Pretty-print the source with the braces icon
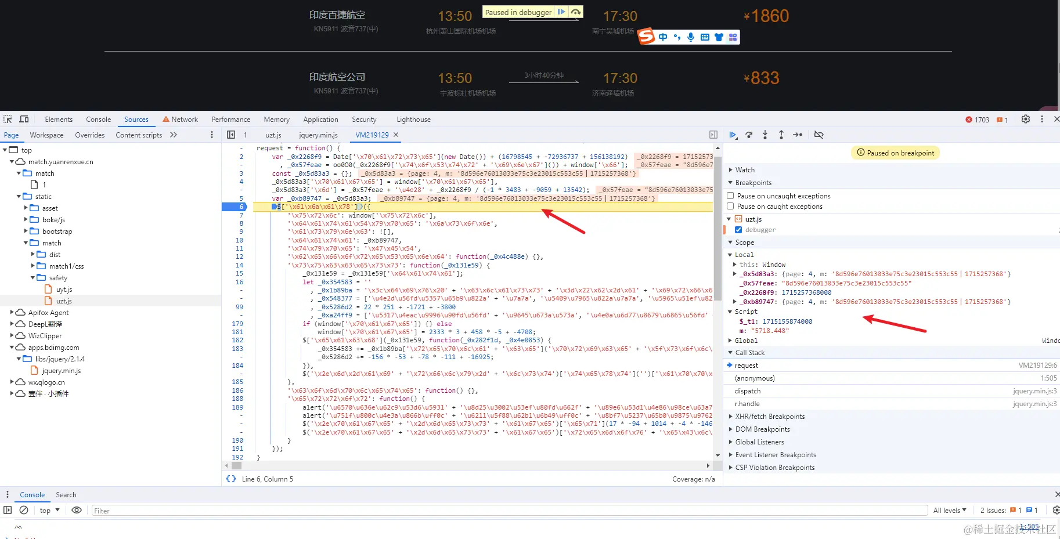This screenshot has height=539, width=1060. pyautogui.click(x=231, y=479)
